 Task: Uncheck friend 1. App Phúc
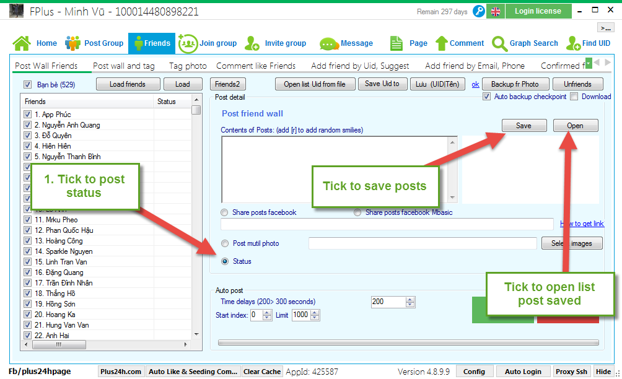pyautogui.click(x=27, y=115)
